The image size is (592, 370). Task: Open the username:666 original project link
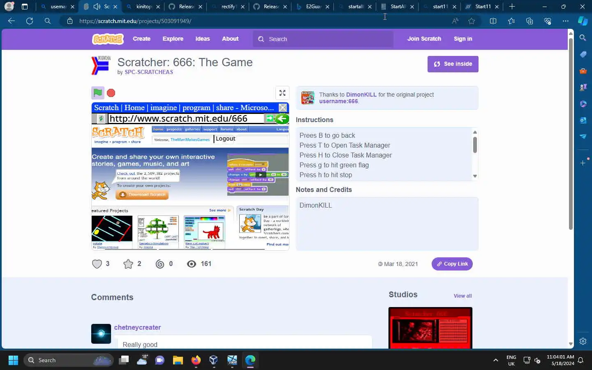pos(338,101)
